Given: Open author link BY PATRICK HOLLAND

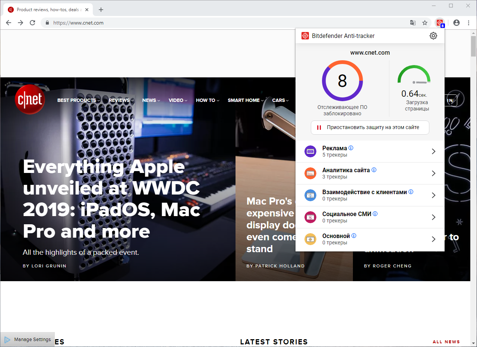Looking at the screenshot, I should pyautogui.click(x=275, y=266).
